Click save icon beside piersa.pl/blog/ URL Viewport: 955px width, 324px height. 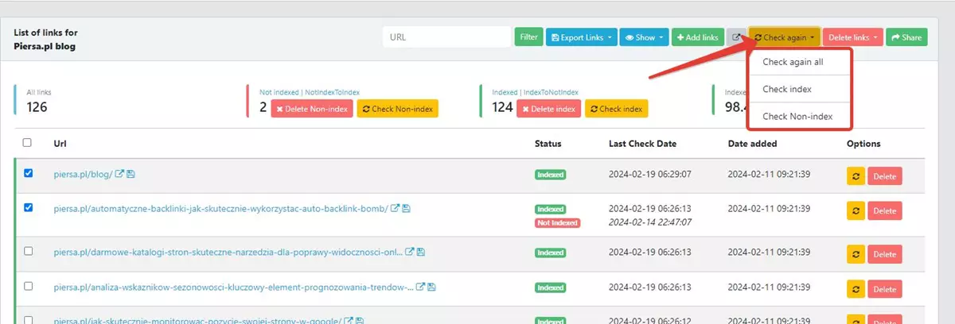click(130, 174)
